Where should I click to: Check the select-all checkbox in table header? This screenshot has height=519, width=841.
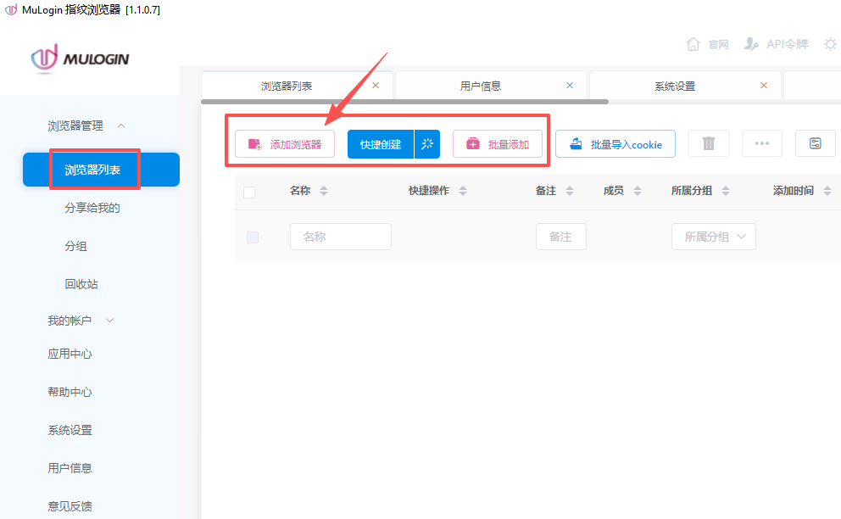249,192
